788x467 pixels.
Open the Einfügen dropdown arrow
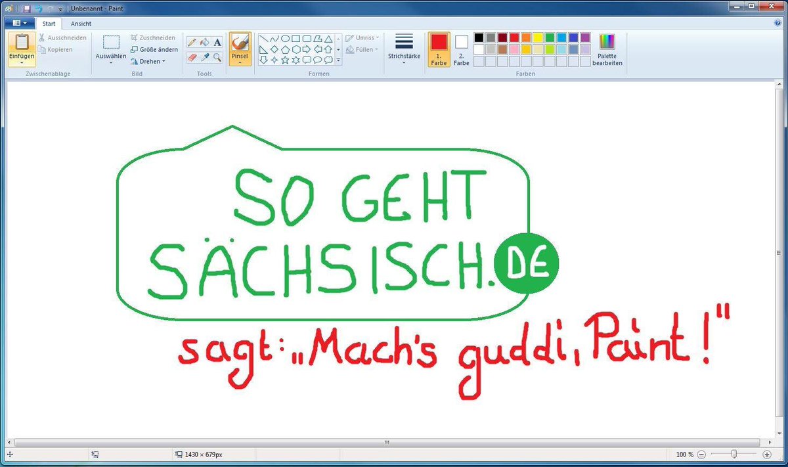click(22, 63)
